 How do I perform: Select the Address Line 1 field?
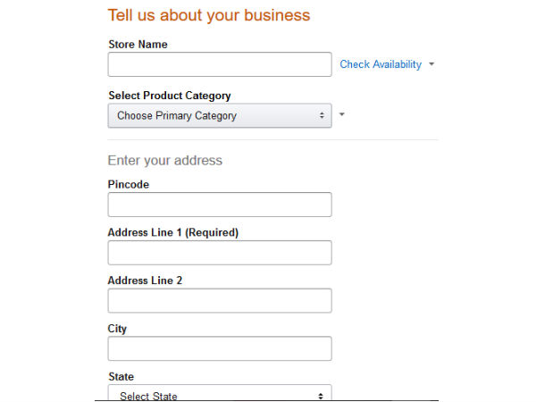pos(219,253)
